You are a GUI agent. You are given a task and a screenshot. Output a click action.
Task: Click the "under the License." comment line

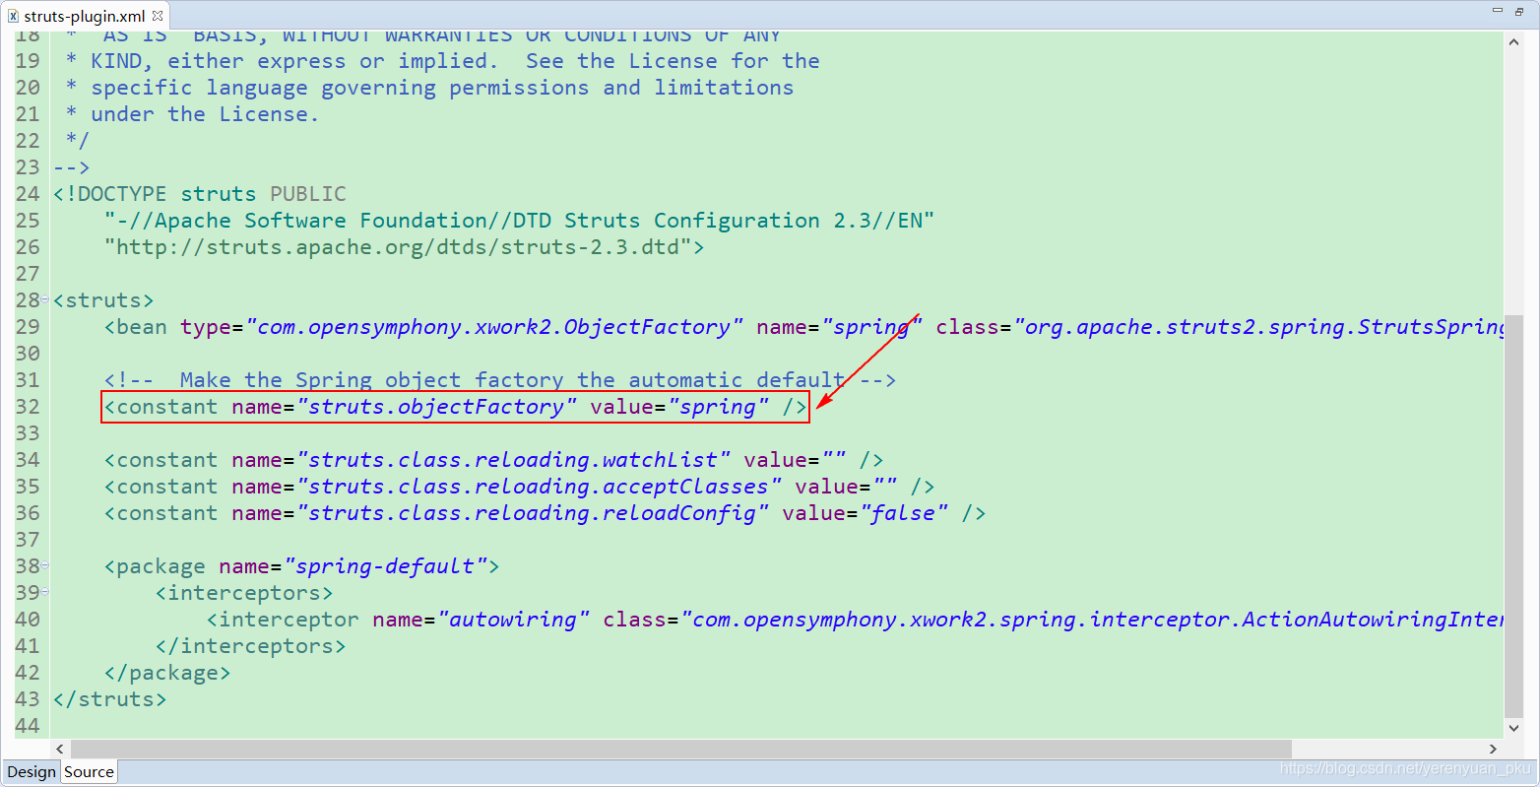(x=193, y=114)
